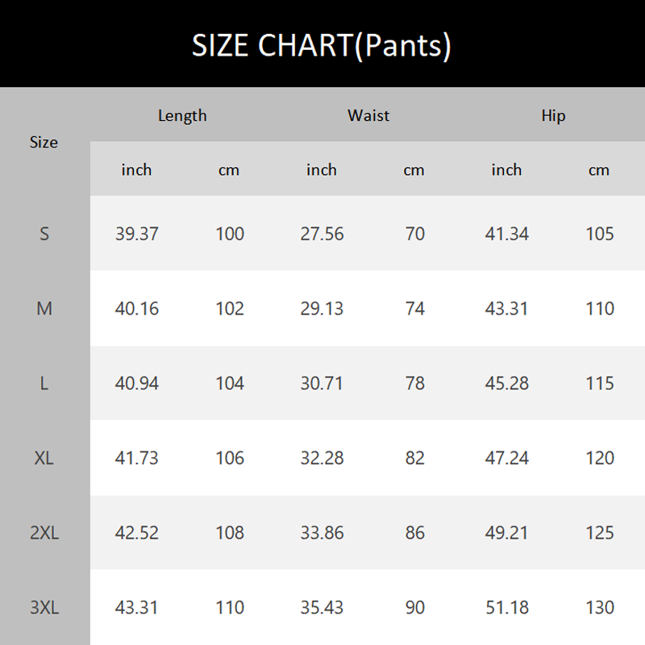This screenshot has height=645, width=645.
Task: Click the 51.18 hip inch value
Action: click(506, 608)
